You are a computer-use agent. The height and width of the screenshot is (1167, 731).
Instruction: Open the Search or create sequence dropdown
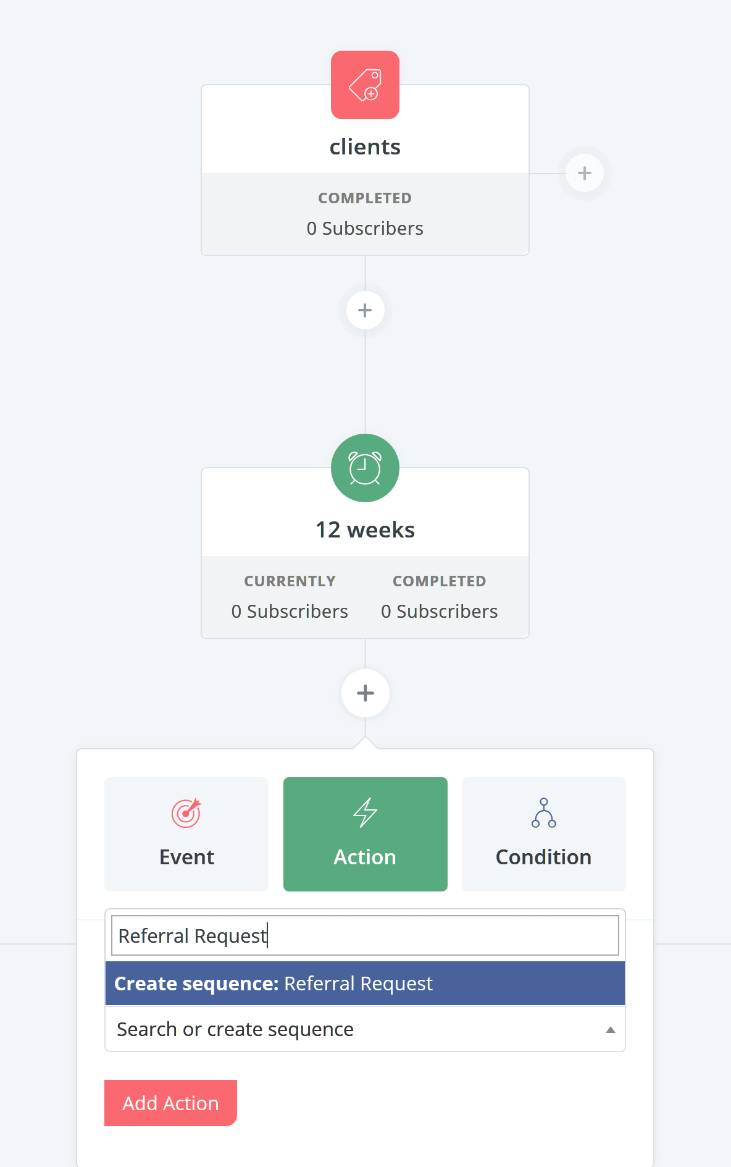tap(365, 1029)
